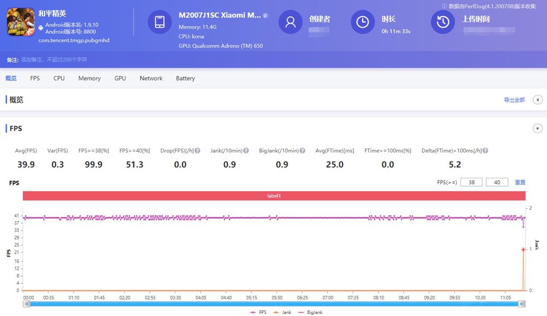Switch to the Network tab
Image resolution: width=547 pixels, height=316 pixels.
[151, 78]
